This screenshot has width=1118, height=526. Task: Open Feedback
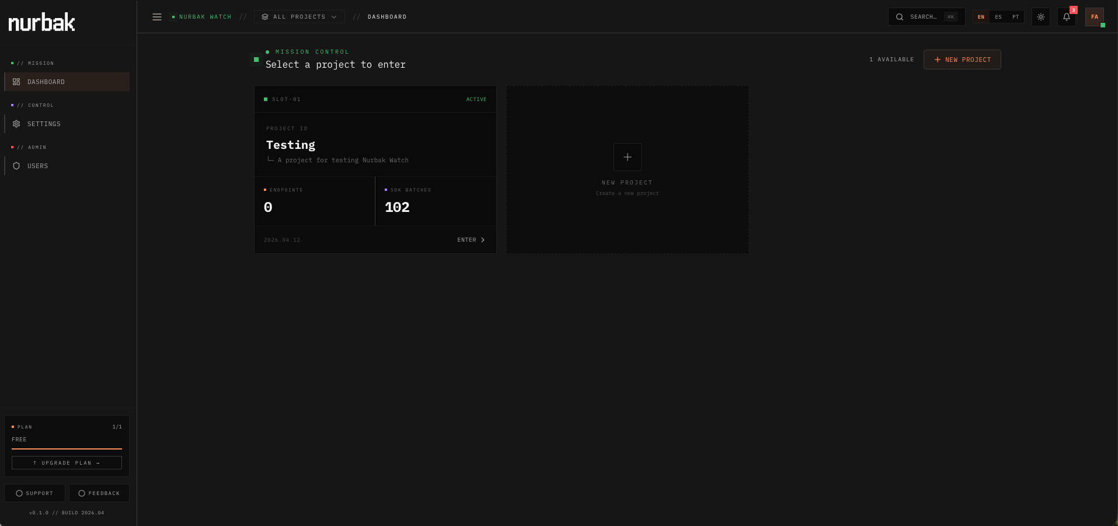[99, 493]
